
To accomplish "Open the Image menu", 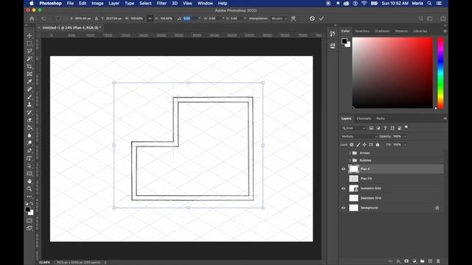I will [x=97, y=3].
